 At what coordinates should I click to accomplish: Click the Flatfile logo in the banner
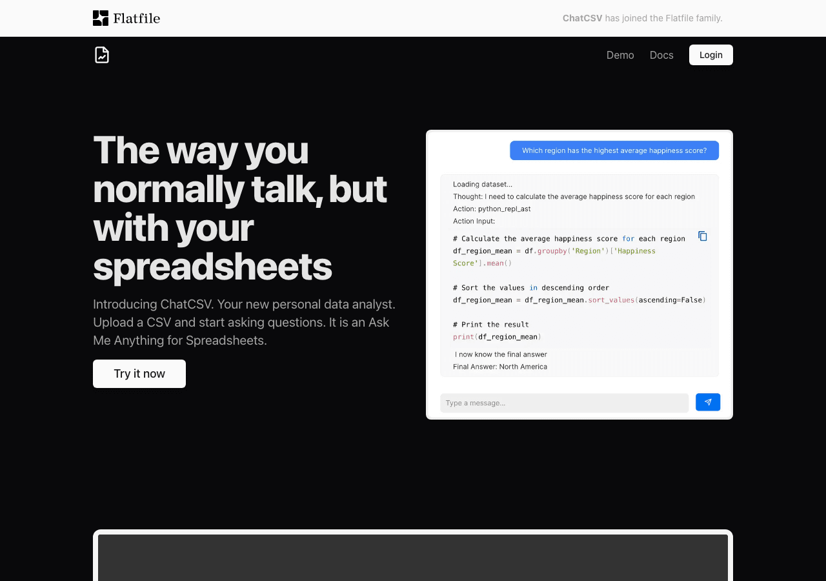126,18
